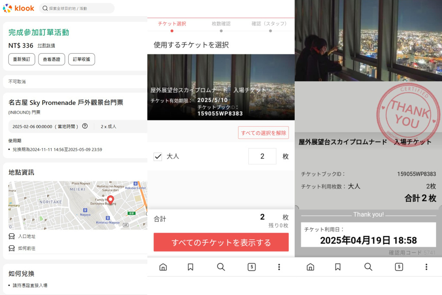
Task: Click the NT$ 336 price
Action: pyautogui.click(x=21, y=45)
